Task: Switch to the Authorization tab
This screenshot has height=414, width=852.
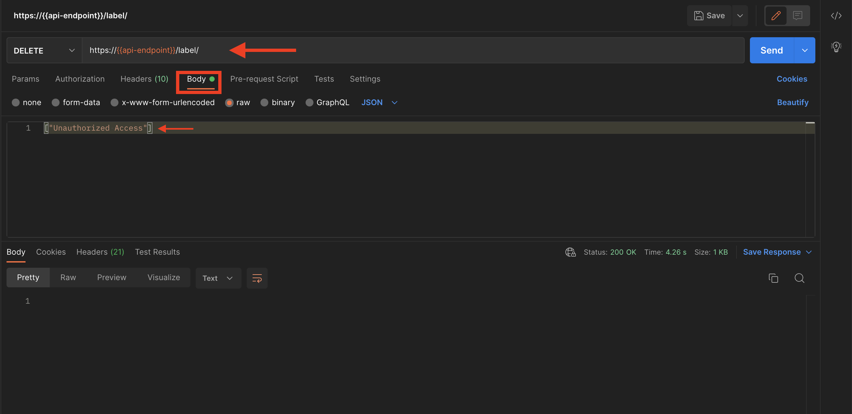Action: pyautogui.click(x=80, y=79)
